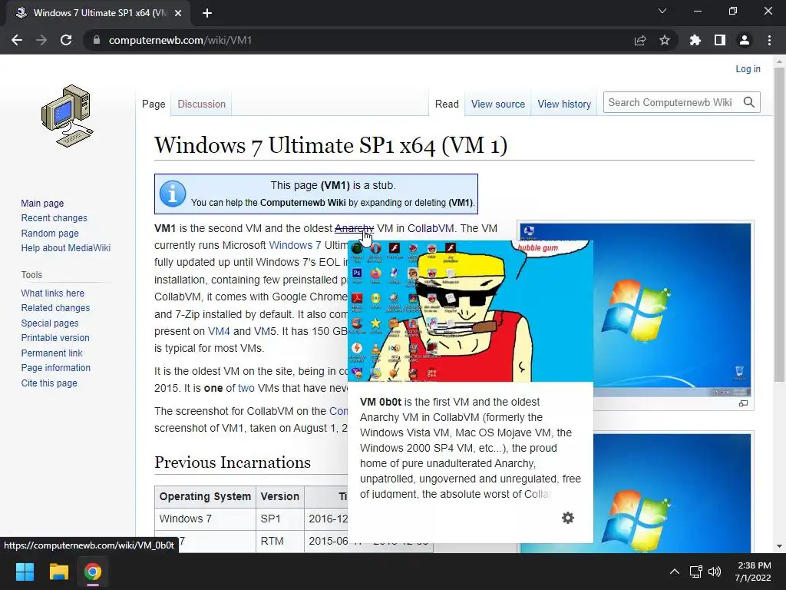Go back to the previous page
Viewport: 786px width, 590px height.
(17, 40)
